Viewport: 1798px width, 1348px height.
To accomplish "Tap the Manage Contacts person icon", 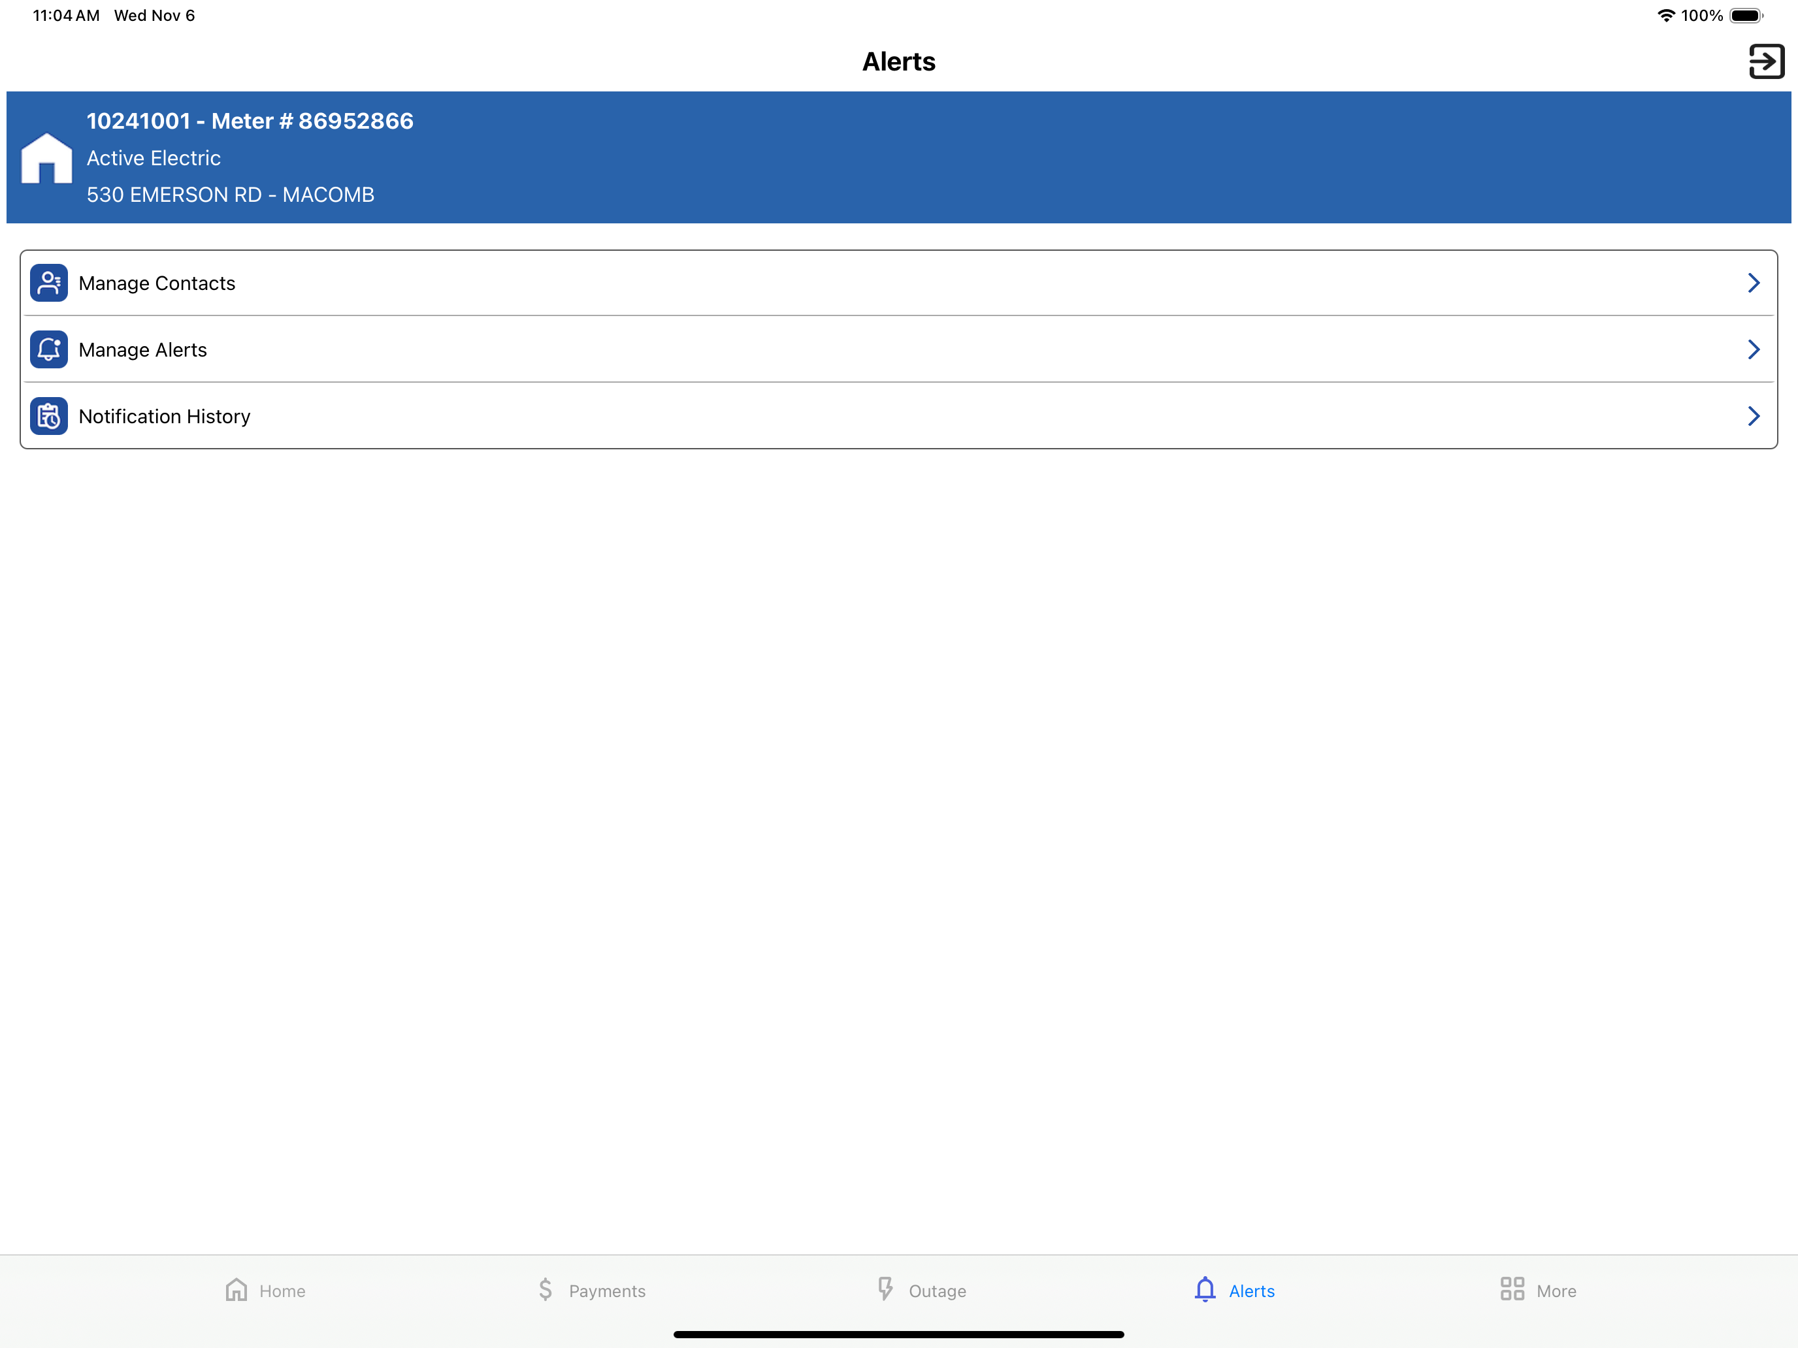I will tap(49, 283).
